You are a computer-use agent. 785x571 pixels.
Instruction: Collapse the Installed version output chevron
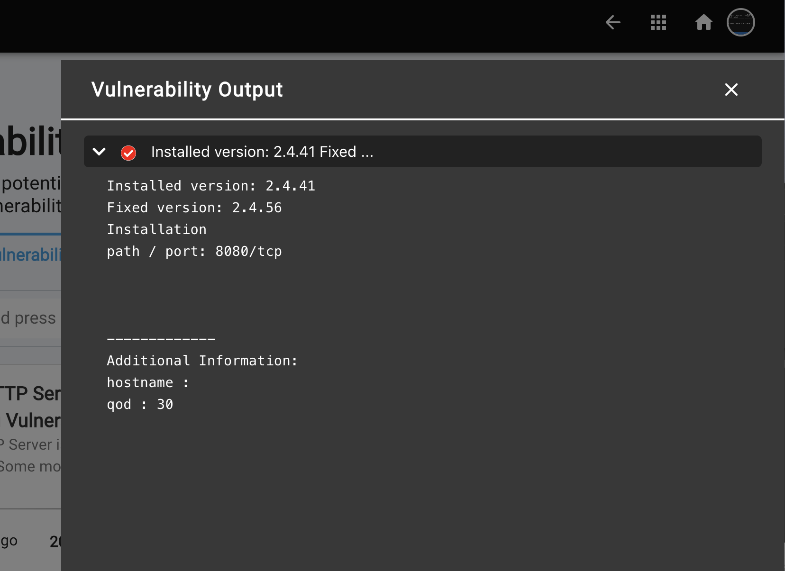click(x=100, y=152)
